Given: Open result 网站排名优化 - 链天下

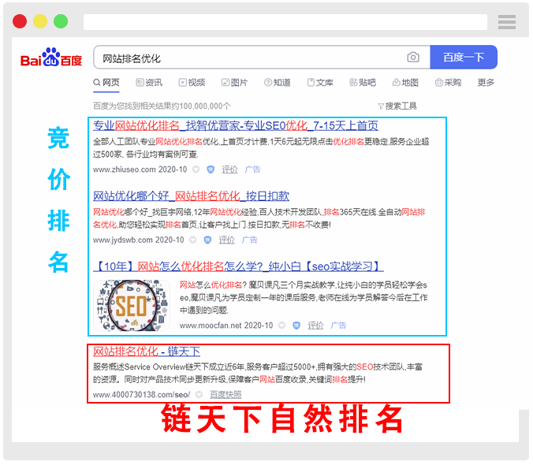Looking at the screenshot, I should (147, 352).
